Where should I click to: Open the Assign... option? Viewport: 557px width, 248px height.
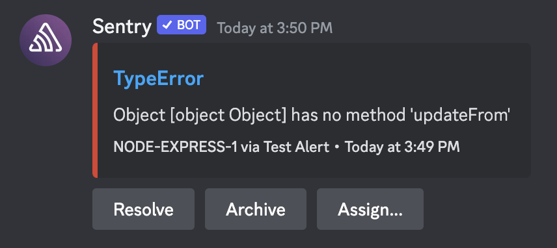click(x=370, y=209)
